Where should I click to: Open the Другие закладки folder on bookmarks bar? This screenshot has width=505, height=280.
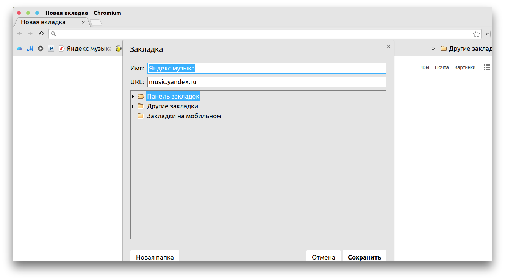point(466,48)
